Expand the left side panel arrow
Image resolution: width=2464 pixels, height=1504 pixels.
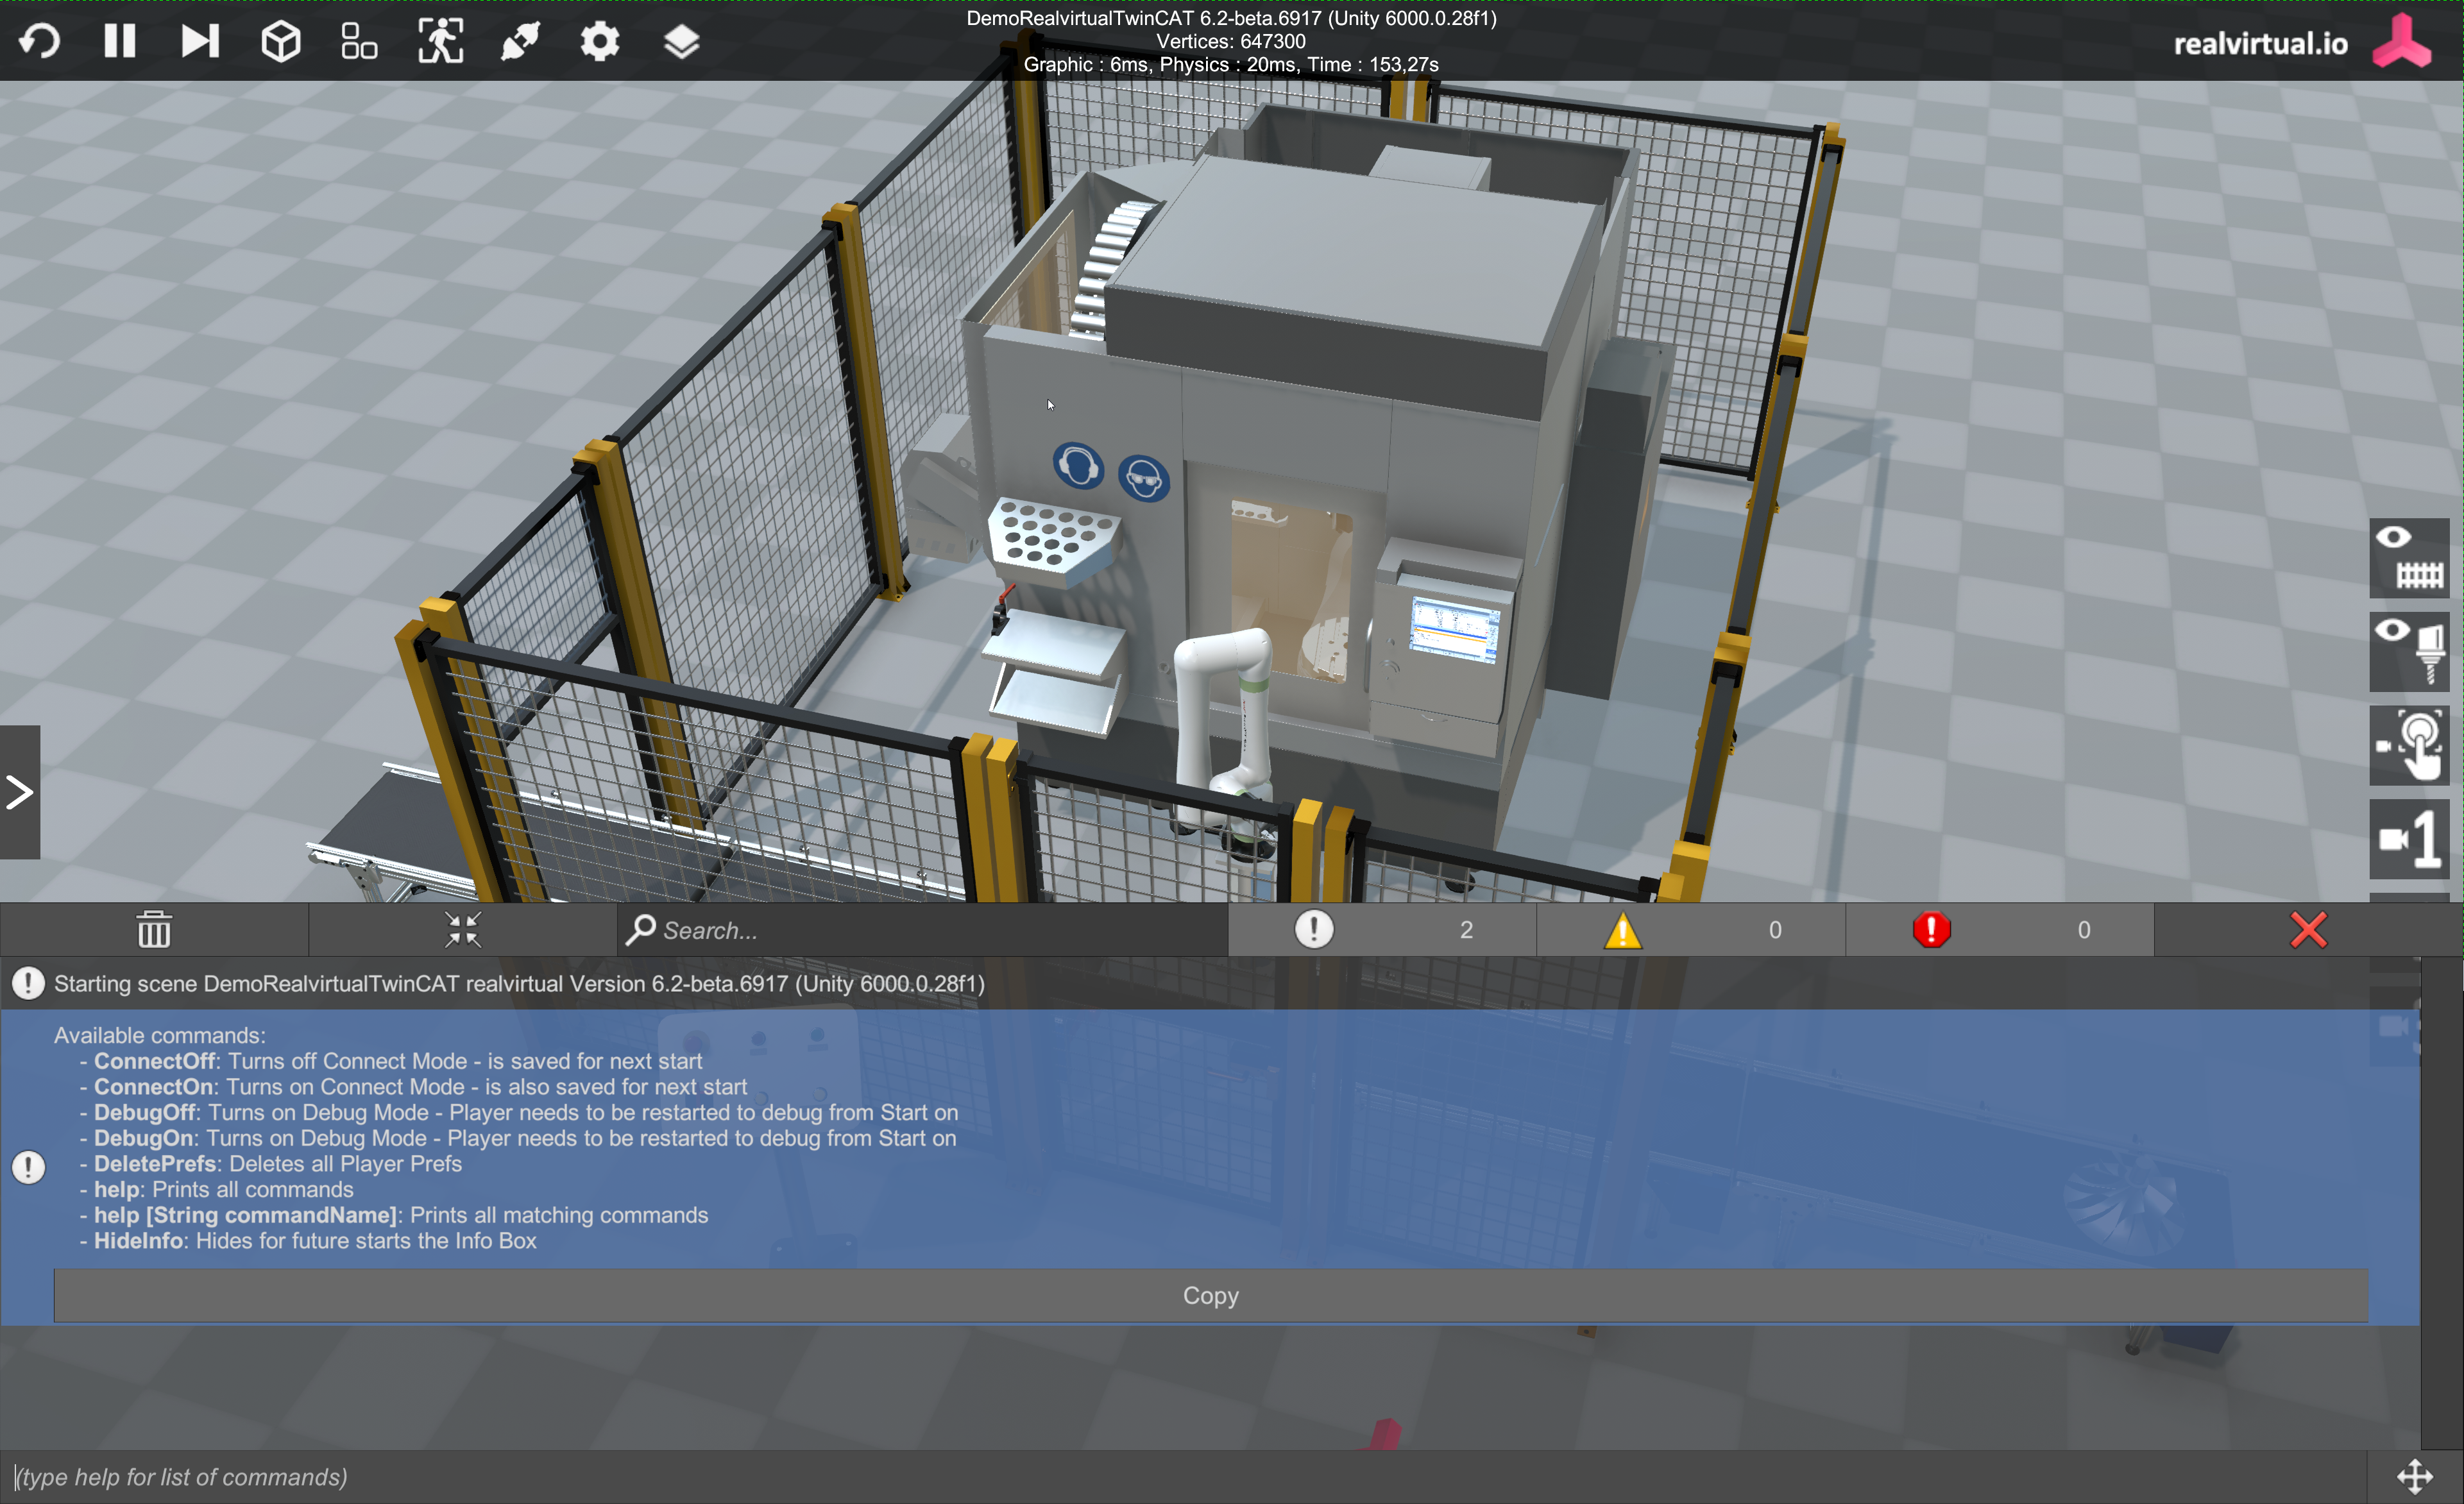click(x=20, y=792)
